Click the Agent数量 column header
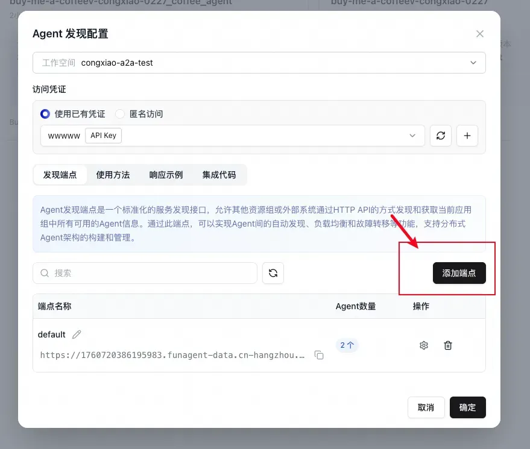The height and width of the screenshot is (449, 530). (x=356, y=306)
